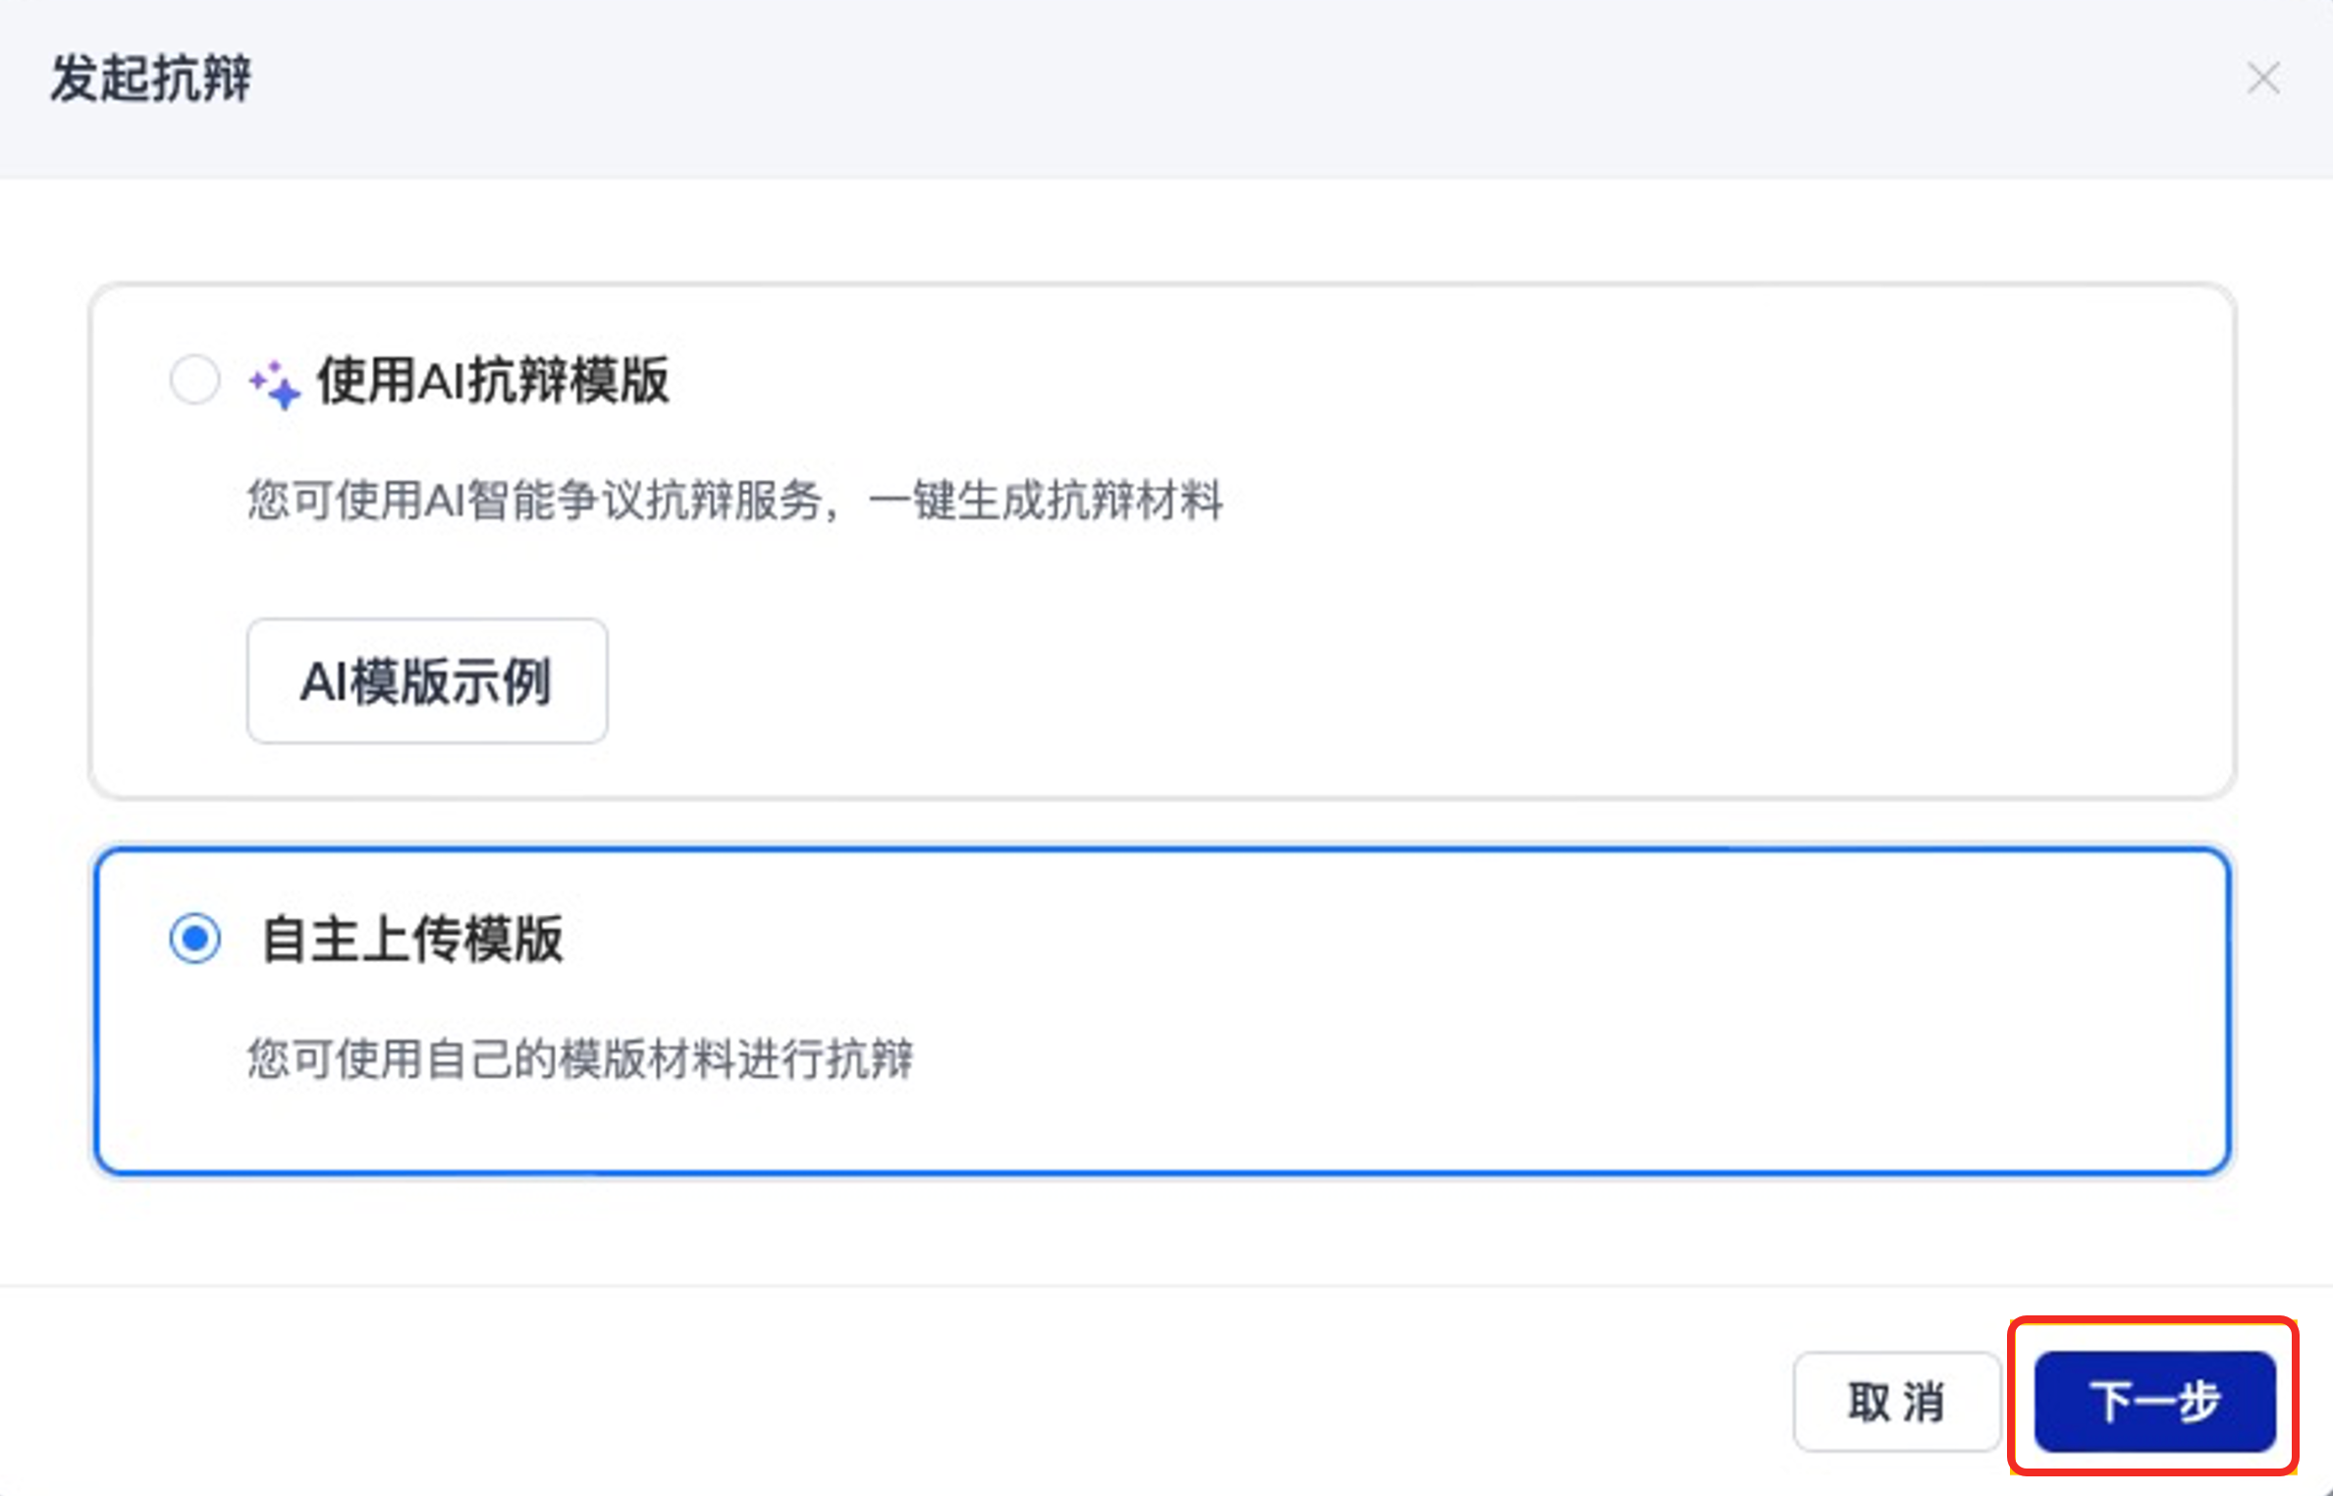Click the purple AI sparkle icon
The height and width of the screenshot is (1496, 2333).
(x=274, y=384)
